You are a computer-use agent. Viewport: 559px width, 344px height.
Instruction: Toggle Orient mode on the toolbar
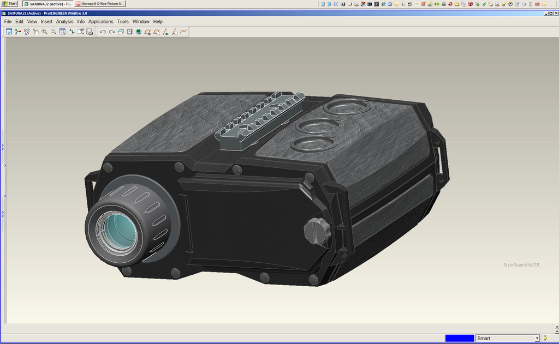pos(35,32)
